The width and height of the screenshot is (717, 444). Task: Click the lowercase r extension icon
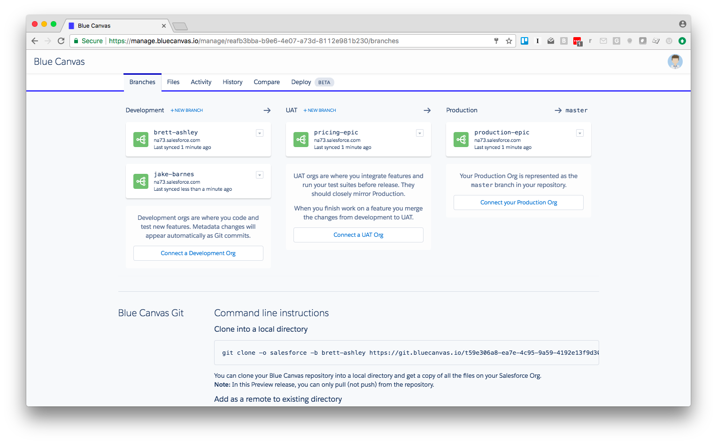590,41
